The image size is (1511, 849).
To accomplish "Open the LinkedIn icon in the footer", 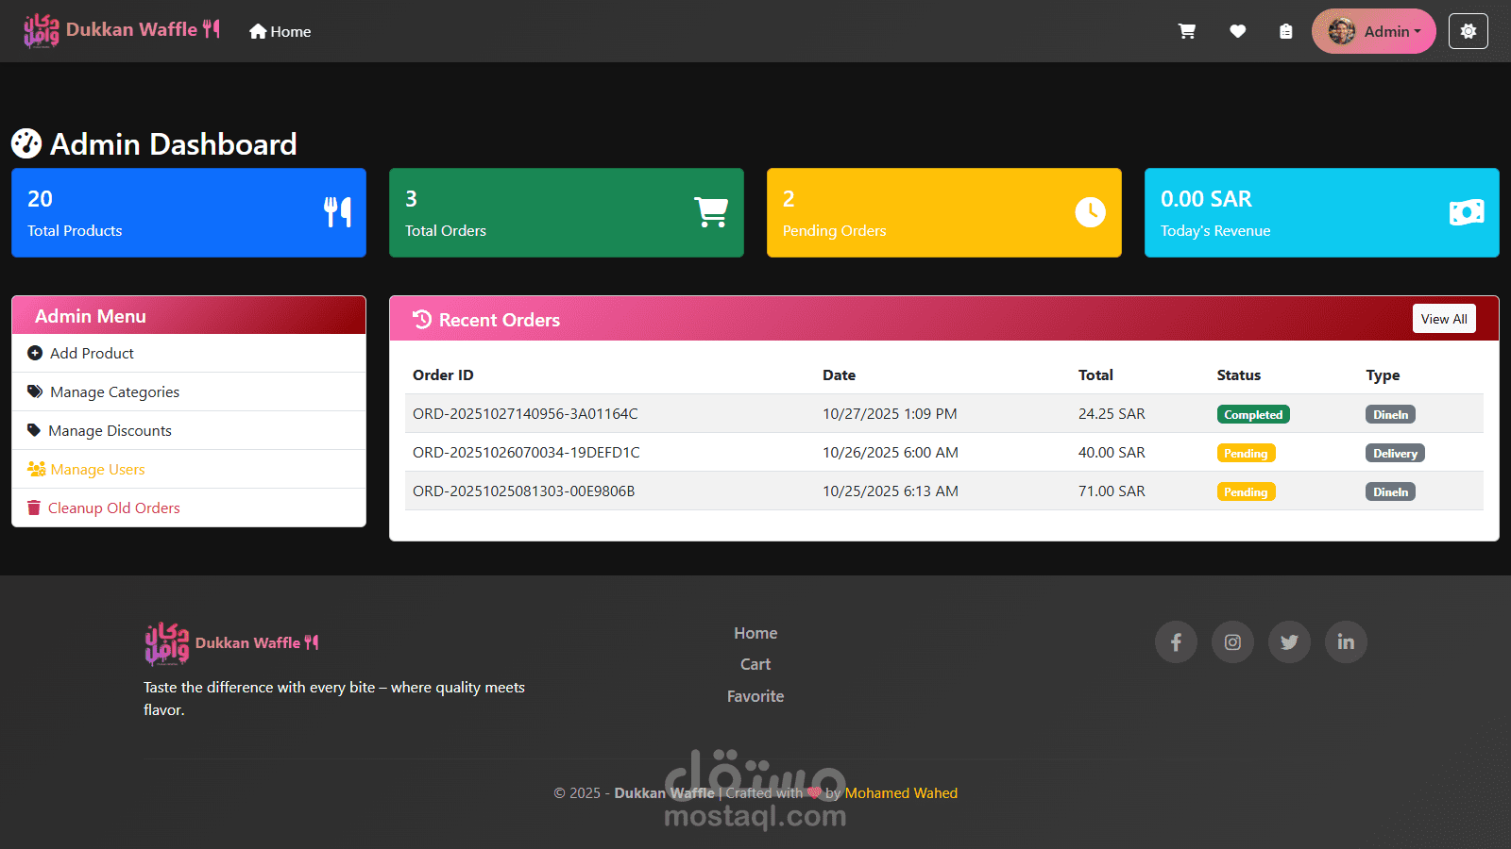I will [1346, 642].
